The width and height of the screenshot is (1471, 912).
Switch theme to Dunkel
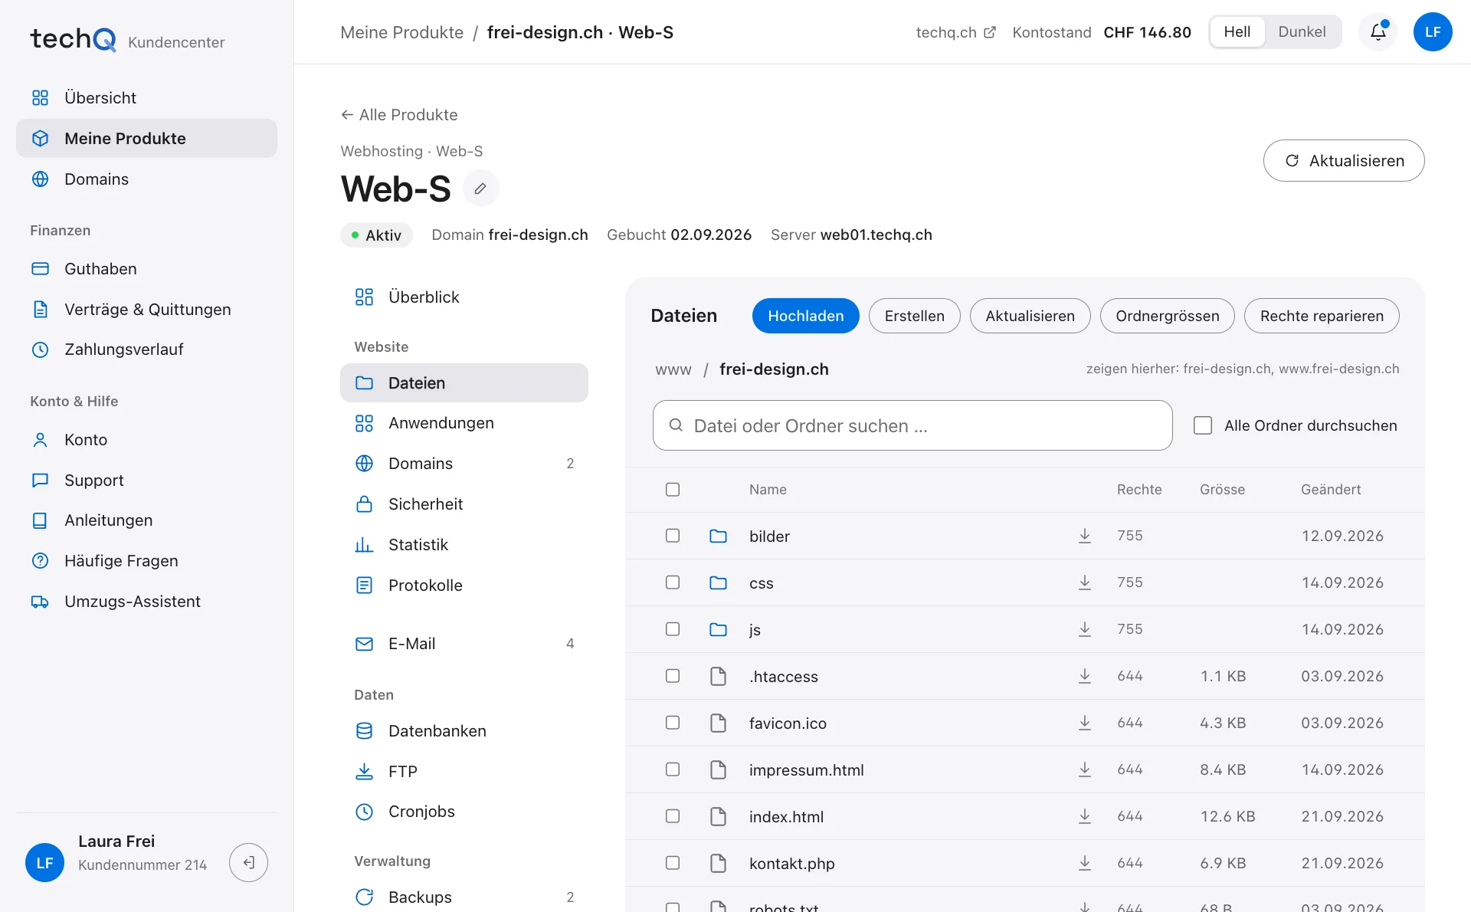pyautogui.click(x=1302, y=32)
